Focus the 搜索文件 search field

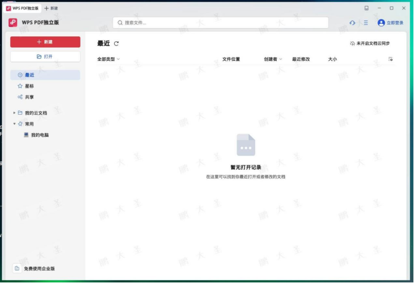(220, 23)
